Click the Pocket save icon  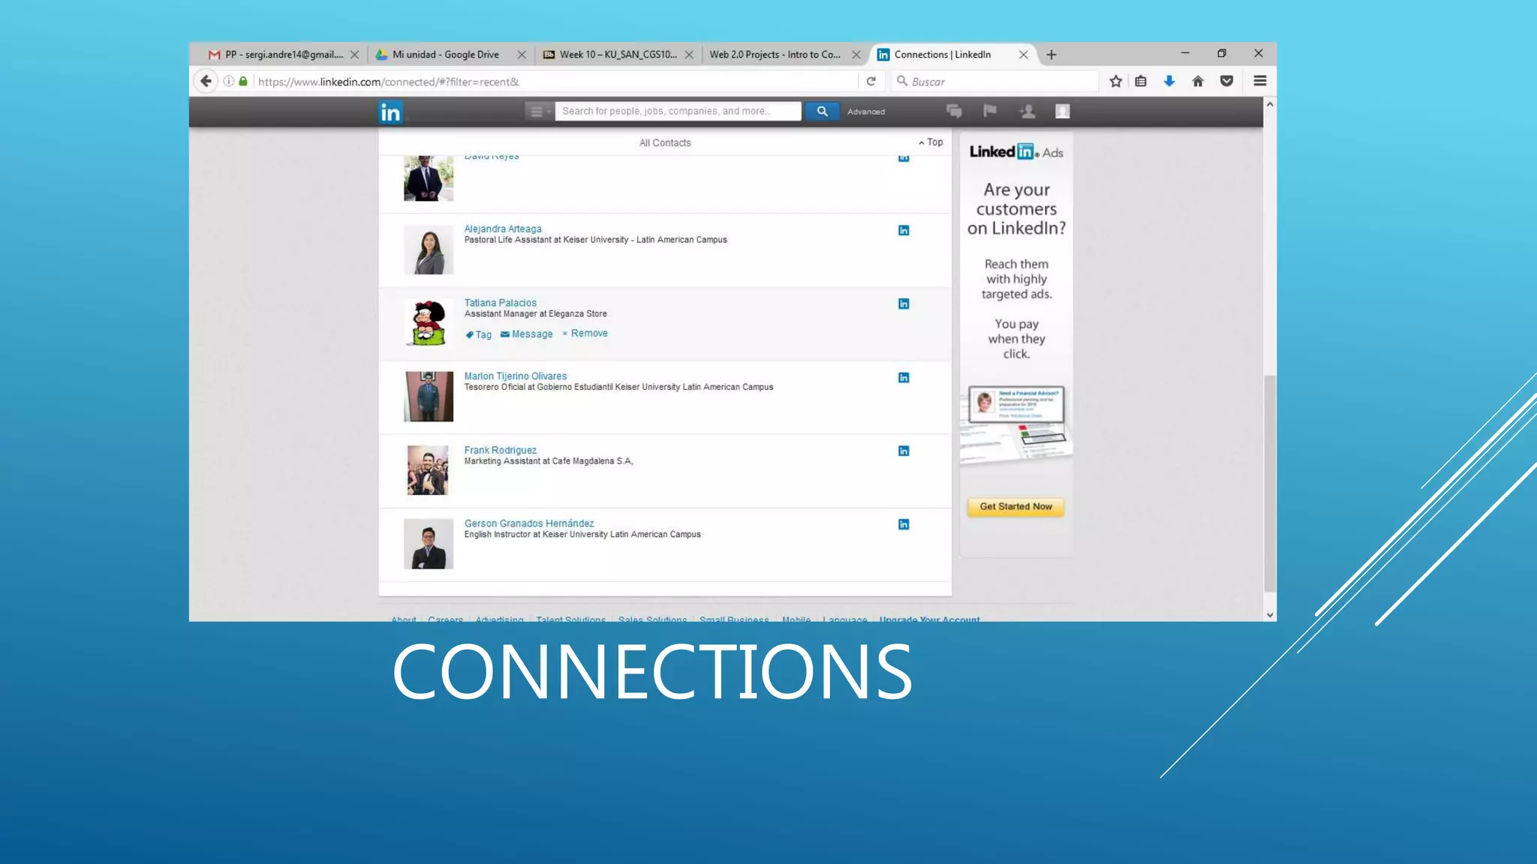pos(1226,81)
